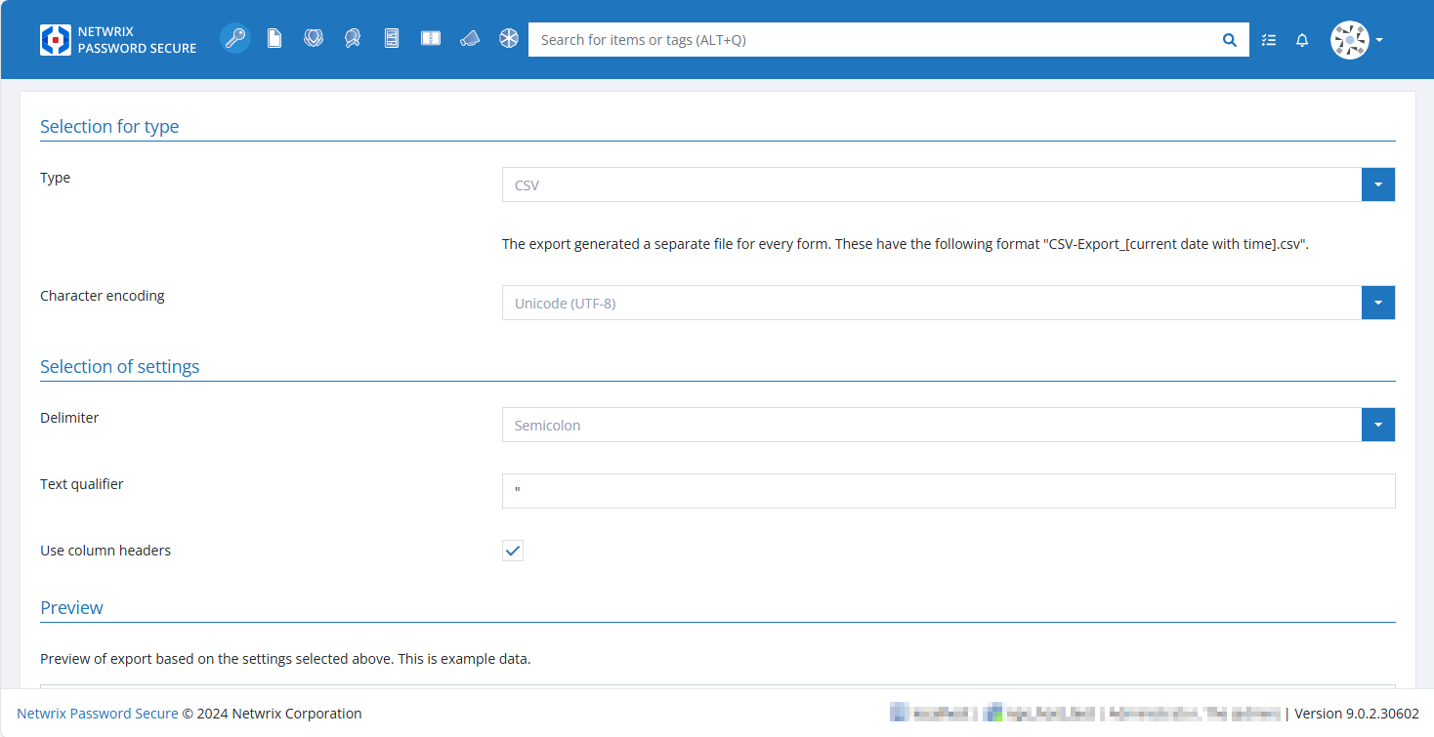The image size is (1434, 737).
Task: Uncheck the Use column headers checkbox
Action: pos(513,551)
